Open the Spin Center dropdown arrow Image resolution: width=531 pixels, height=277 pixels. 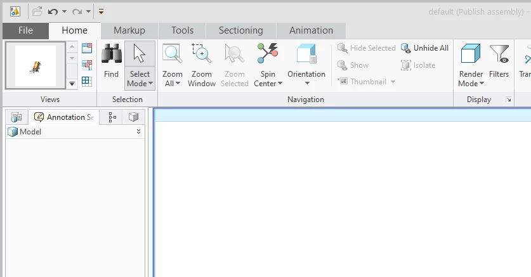[x=280, y=84]
